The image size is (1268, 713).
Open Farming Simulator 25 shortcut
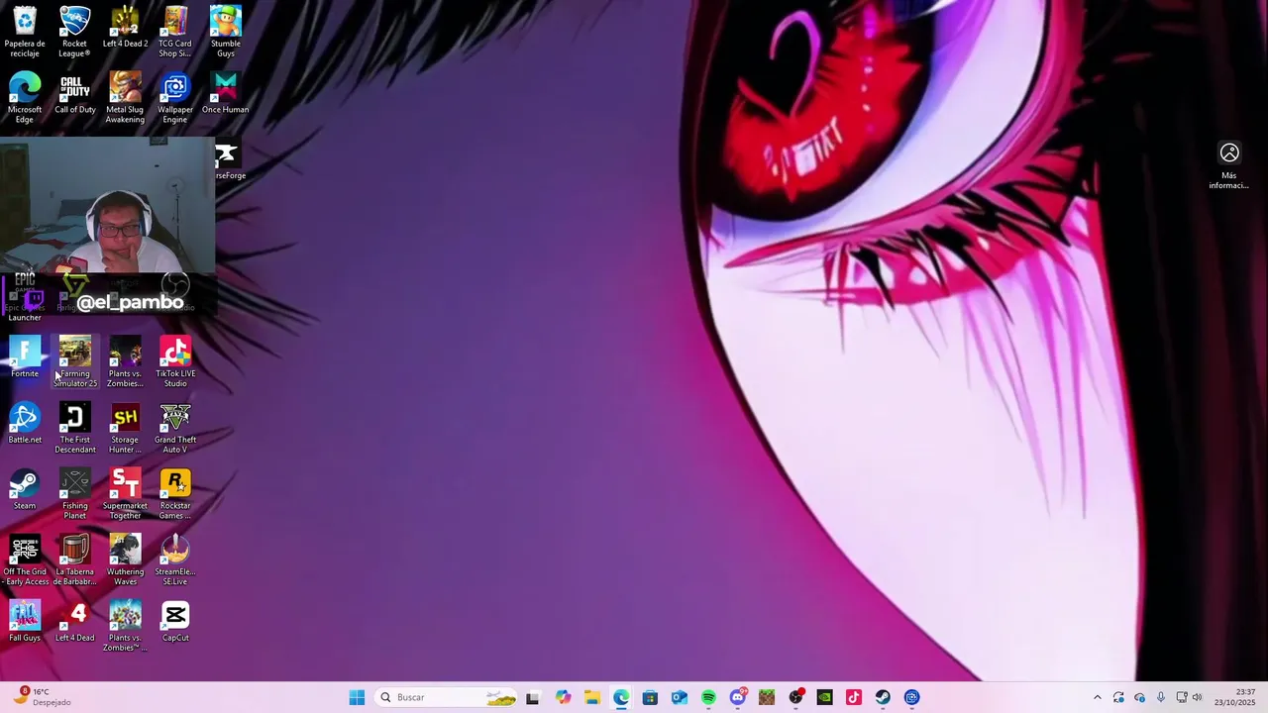pyautogui.click(x=75, y=361)
